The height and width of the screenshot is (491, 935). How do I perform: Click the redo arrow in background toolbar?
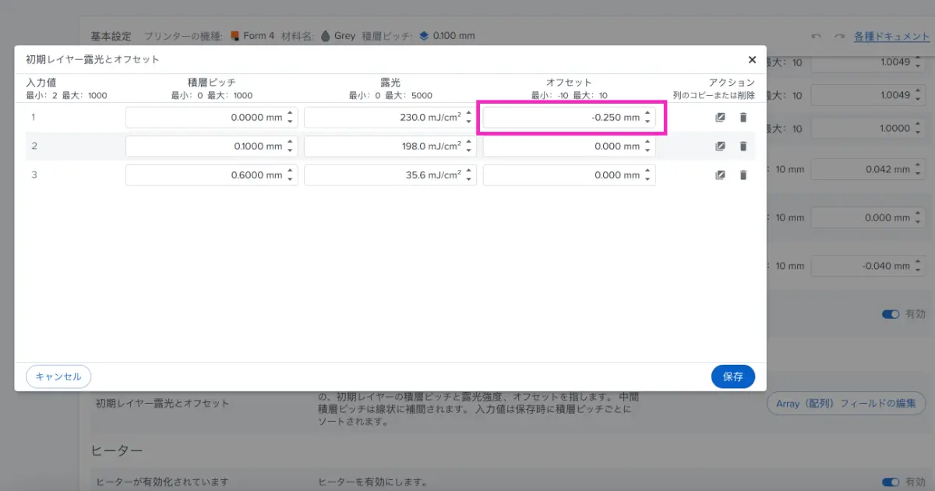point(839,36)
